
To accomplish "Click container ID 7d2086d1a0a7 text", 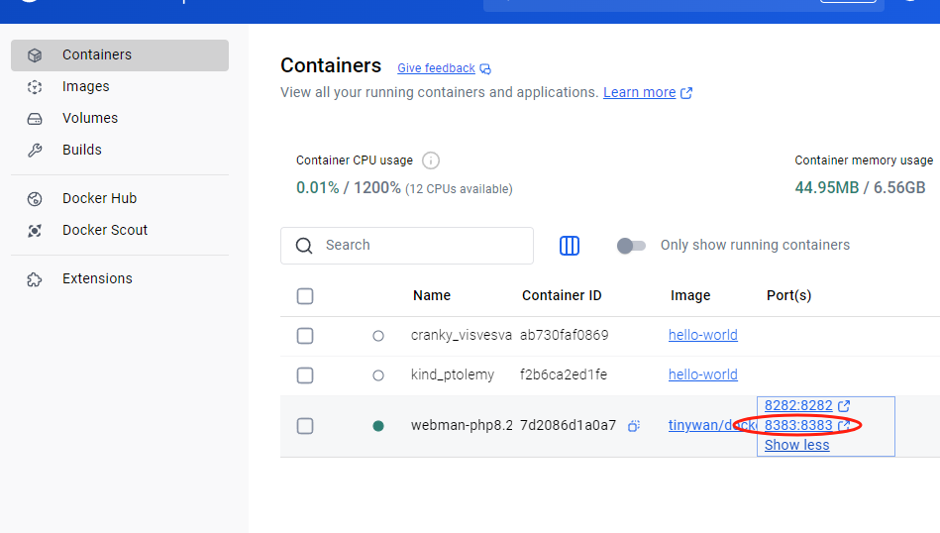I will point(568,425).
